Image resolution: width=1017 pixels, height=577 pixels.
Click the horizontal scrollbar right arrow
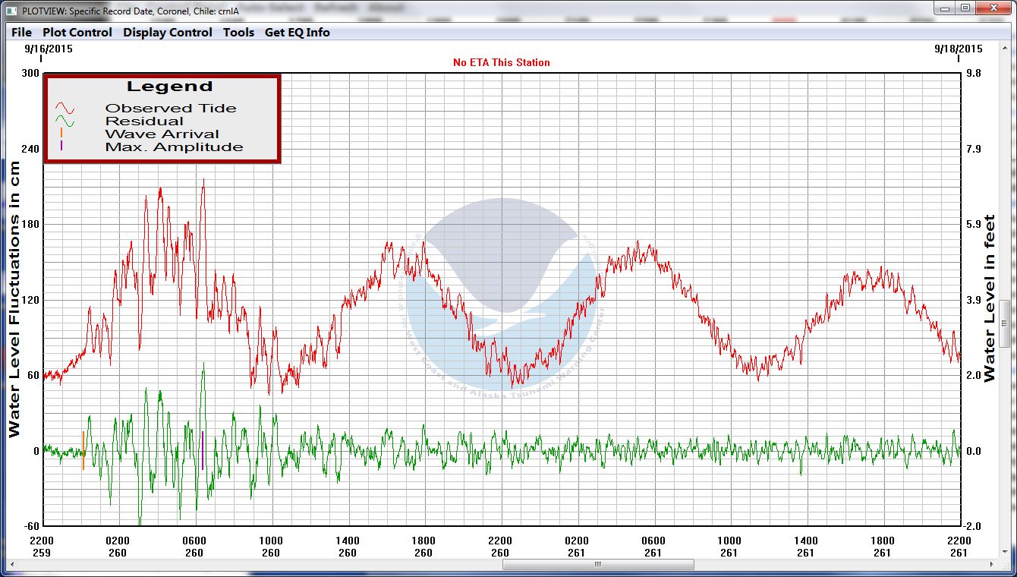tap(991, 565)
